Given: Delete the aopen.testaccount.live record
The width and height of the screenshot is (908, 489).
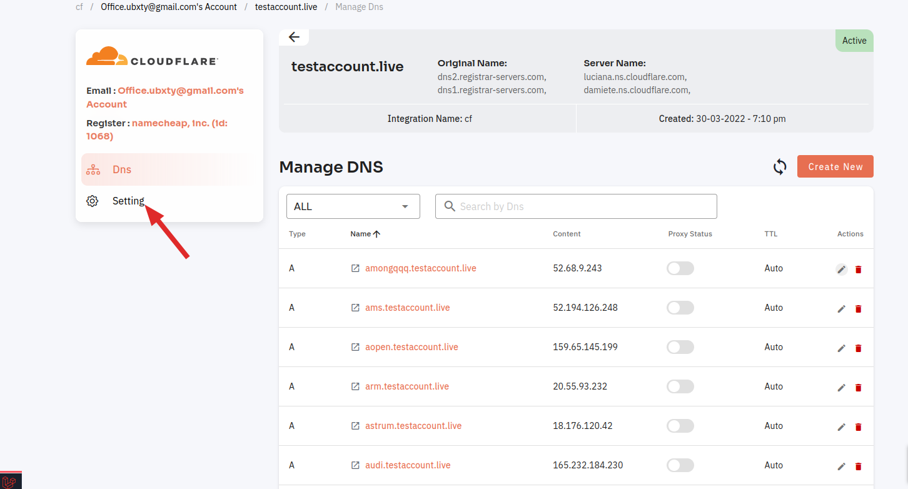Looking at the screenshot, I should [x=858, y=348].
